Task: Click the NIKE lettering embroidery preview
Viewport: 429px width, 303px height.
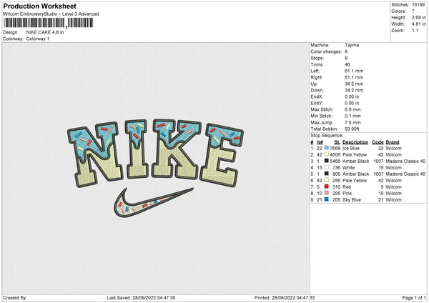Action: [155, 153]
